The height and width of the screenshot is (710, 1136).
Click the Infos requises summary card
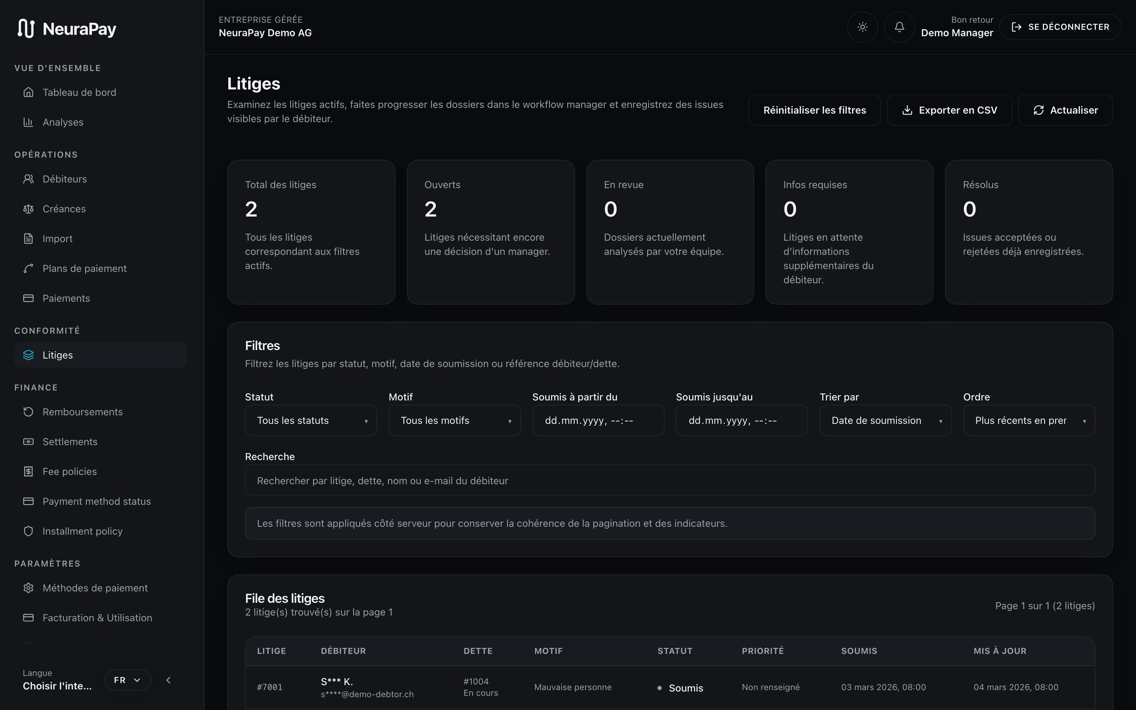[x=849, y=232]
